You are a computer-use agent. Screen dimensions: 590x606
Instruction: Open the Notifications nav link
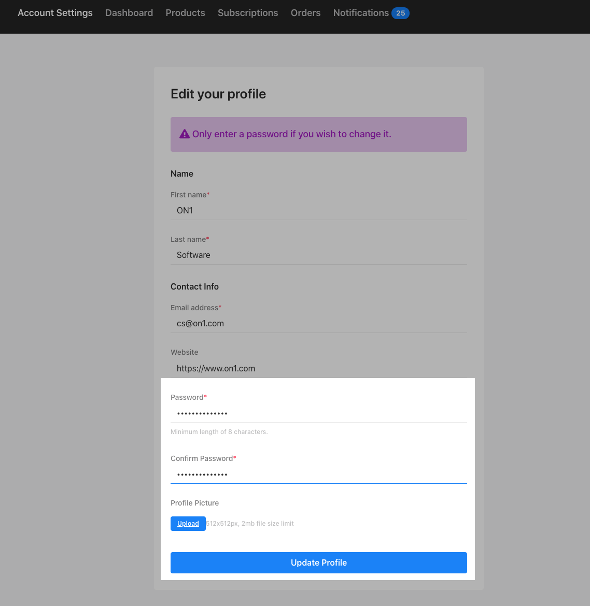tap(361, 13)
